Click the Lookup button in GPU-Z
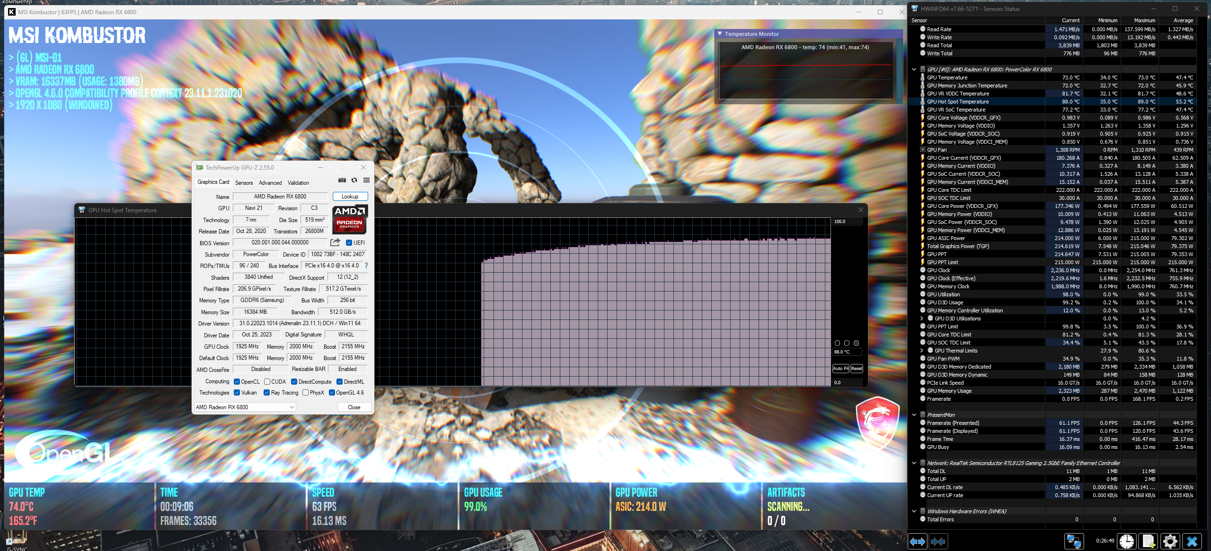1211x551 pixels. 350,197
